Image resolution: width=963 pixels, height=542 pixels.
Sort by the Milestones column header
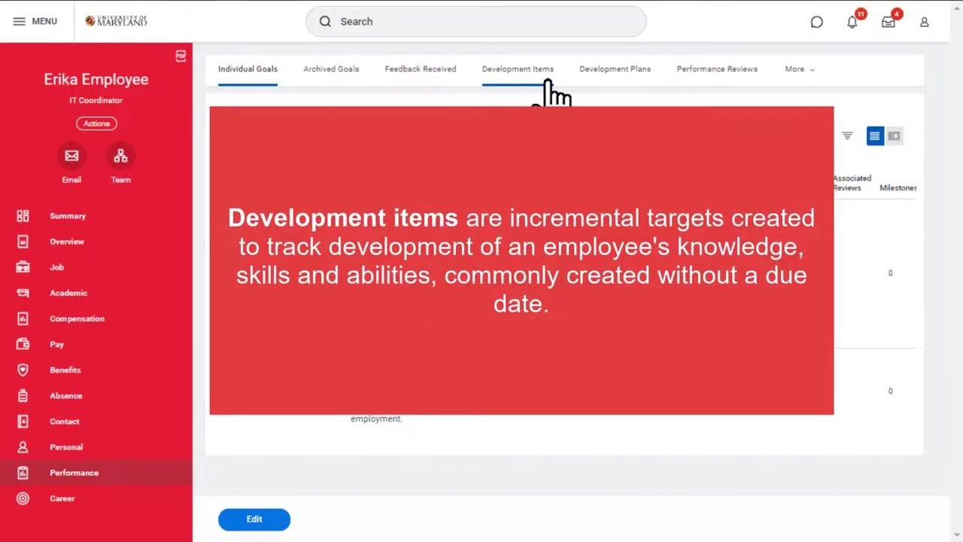[x=898, y=188]
